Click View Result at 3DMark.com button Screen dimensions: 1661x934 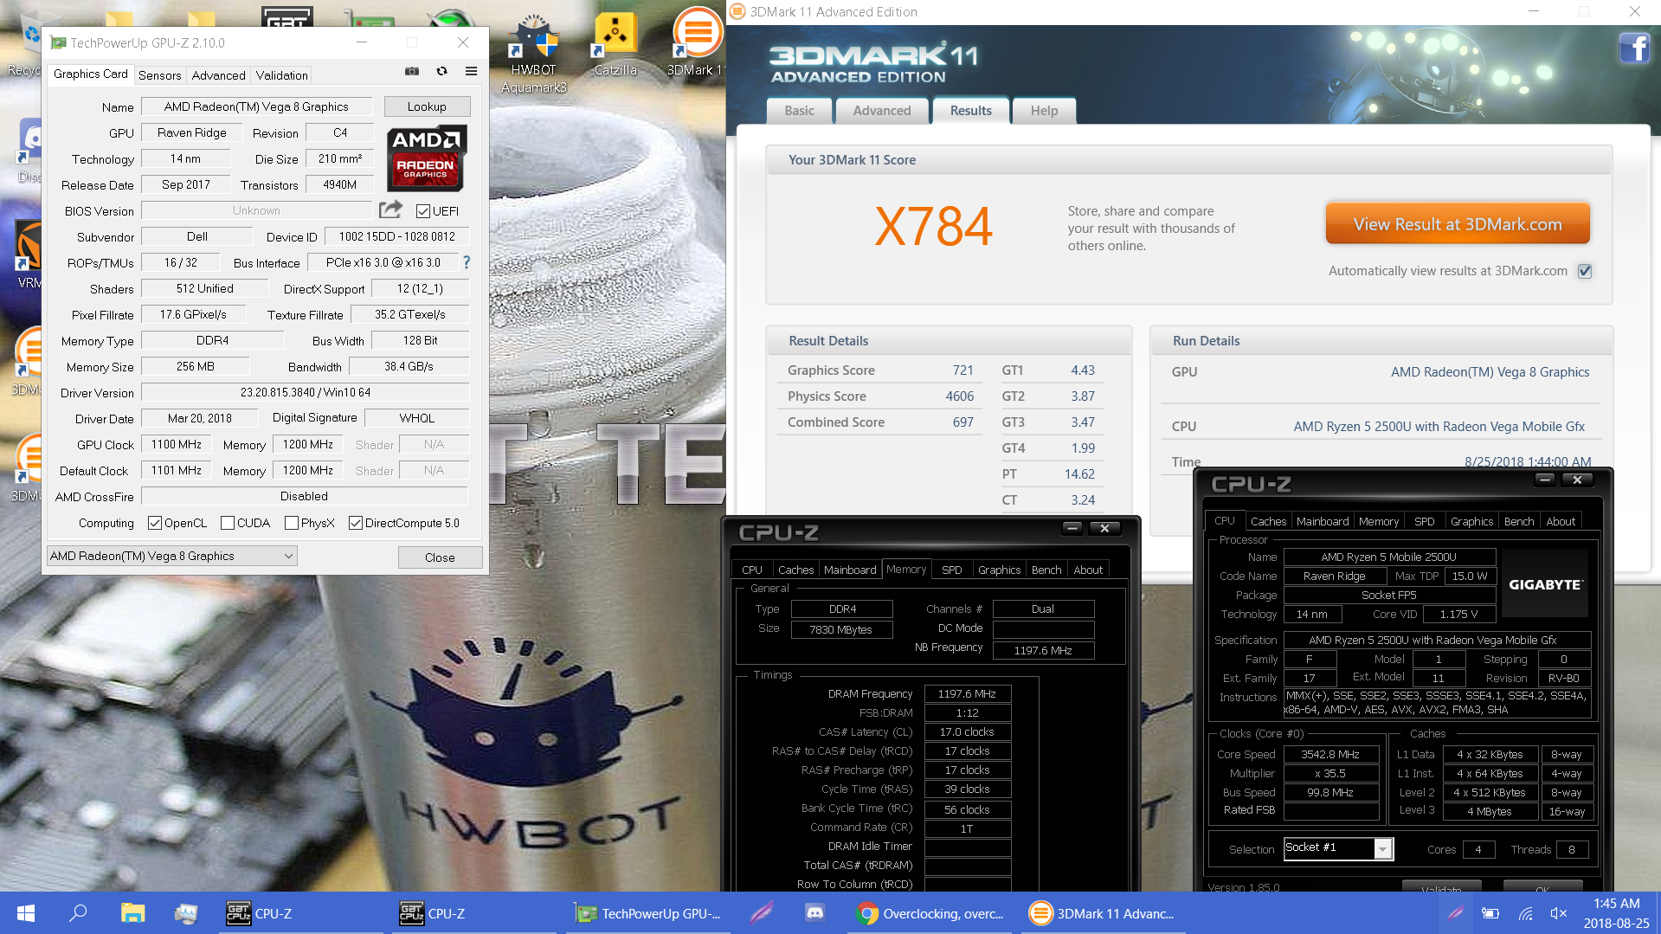coord(1458,224)
